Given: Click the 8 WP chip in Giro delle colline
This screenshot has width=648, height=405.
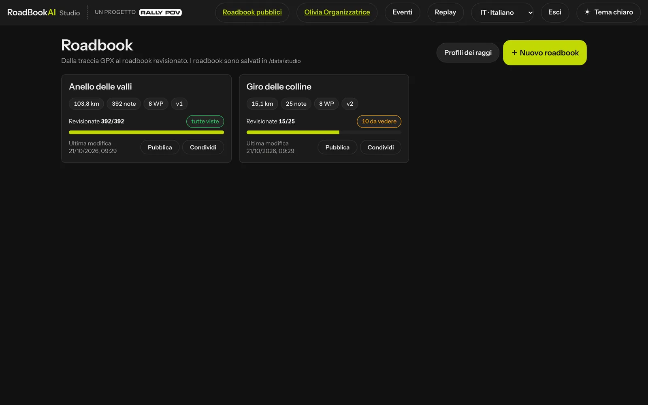Looking at the screenshot, I should point(326,104).
